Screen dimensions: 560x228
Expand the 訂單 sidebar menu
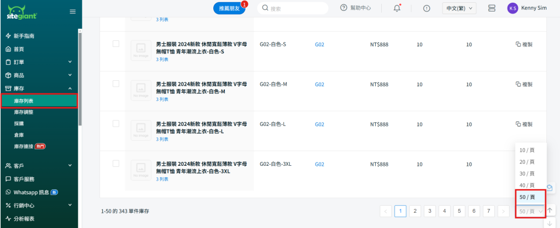70,62
